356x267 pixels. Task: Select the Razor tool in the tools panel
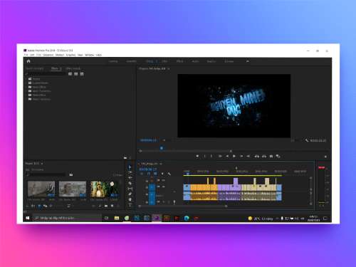130,183
